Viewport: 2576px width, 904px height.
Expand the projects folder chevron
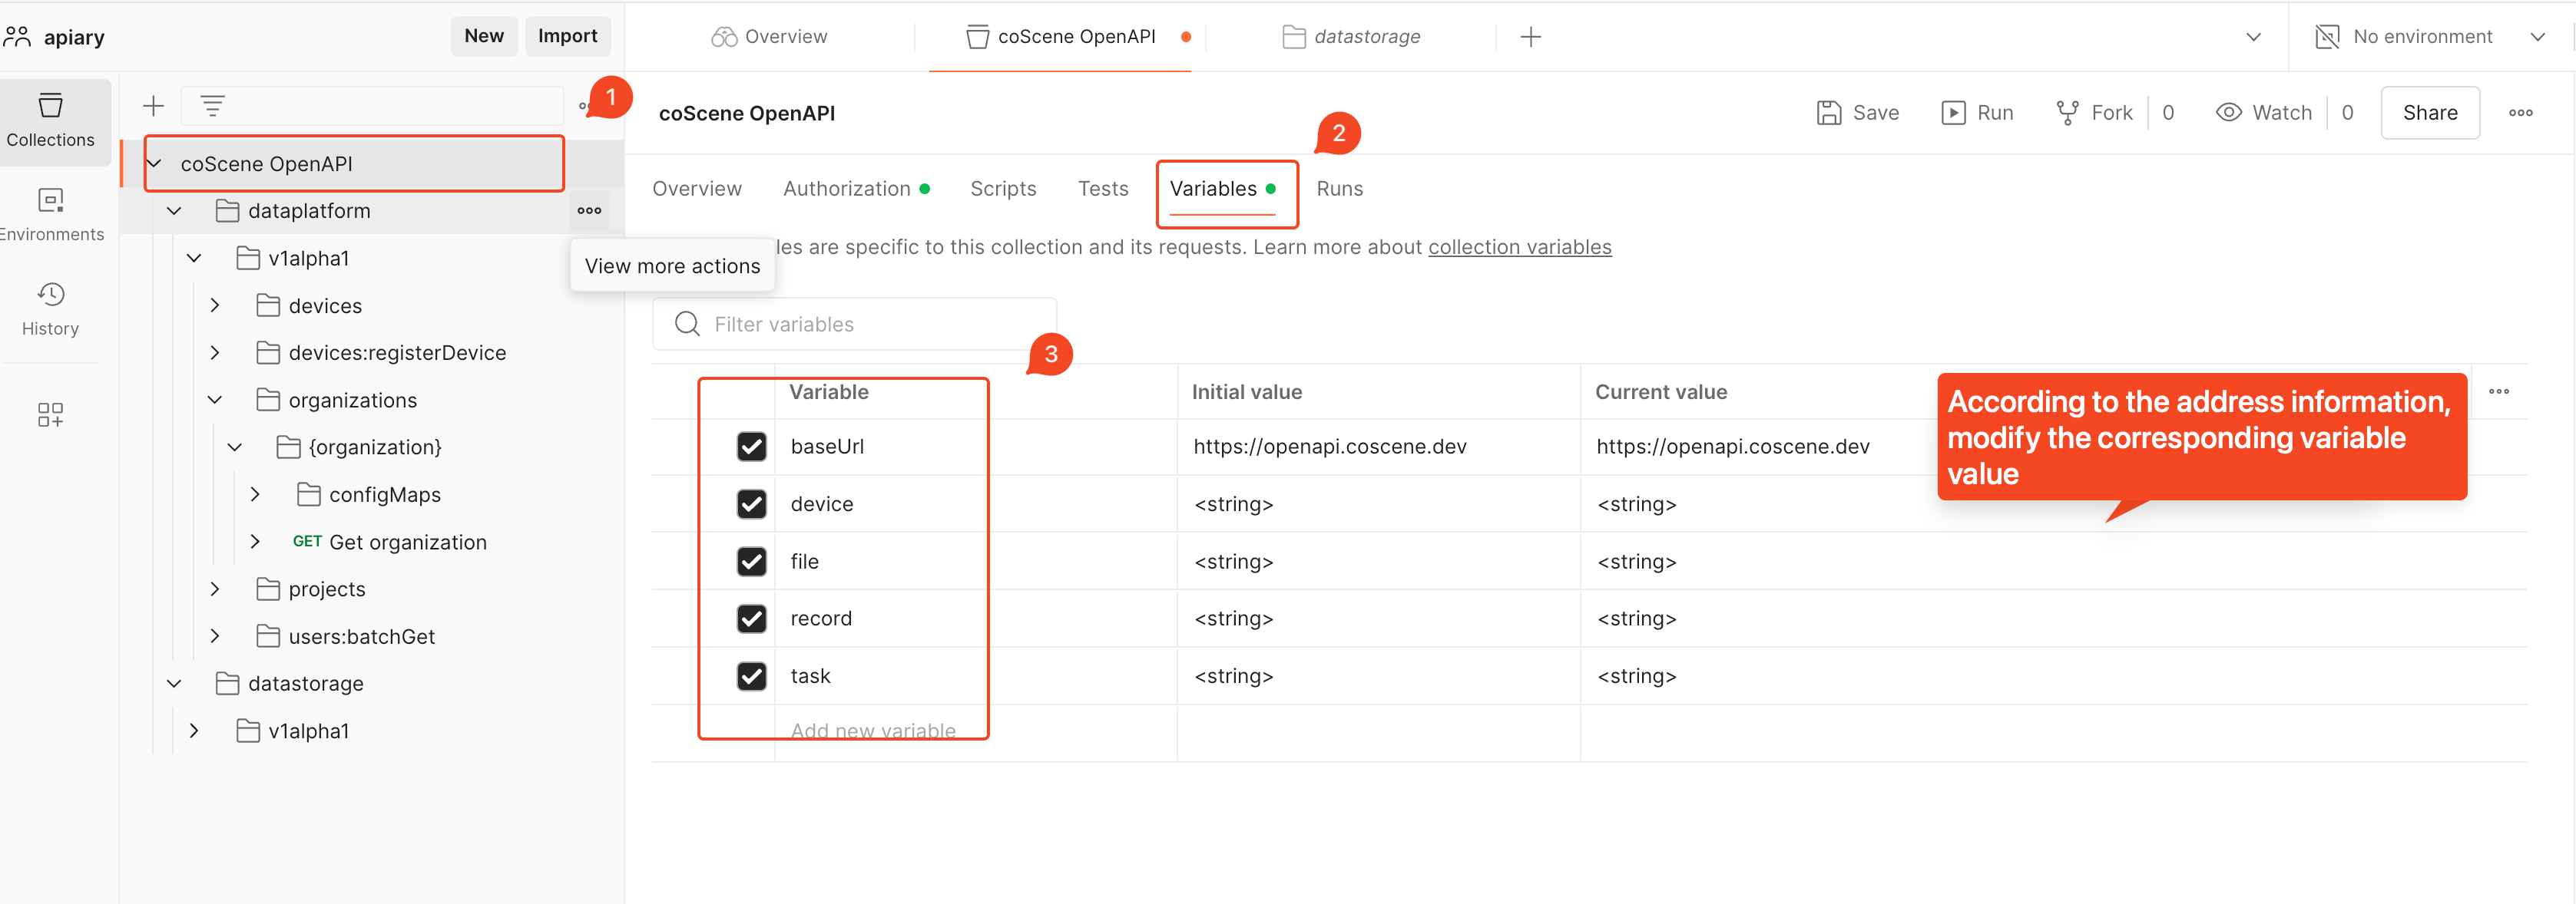pos(214,589)
